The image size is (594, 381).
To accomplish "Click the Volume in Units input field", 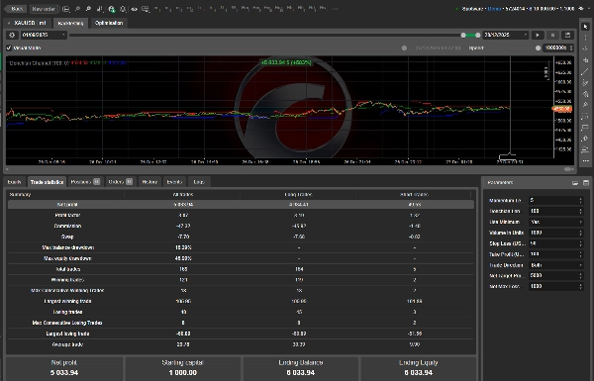I will 556,233.
